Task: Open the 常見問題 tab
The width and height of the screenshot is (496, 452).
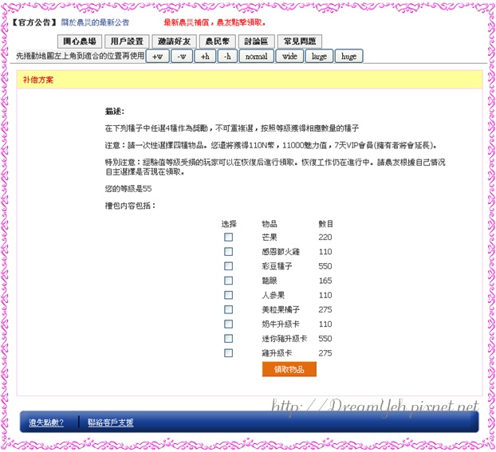Action: tap(300, 41)
